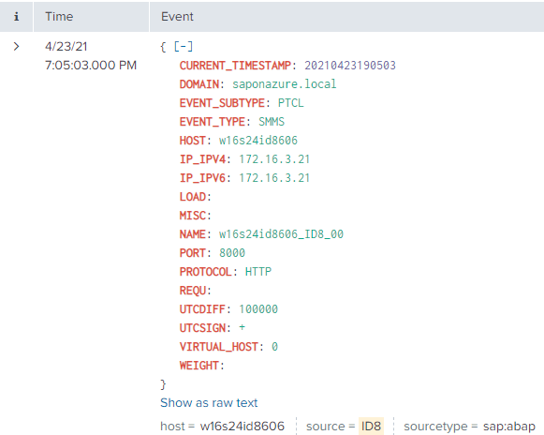Collapse the JSON event with [-]
The height and width of the screenshot is (435, 544).
click(183, 46)
